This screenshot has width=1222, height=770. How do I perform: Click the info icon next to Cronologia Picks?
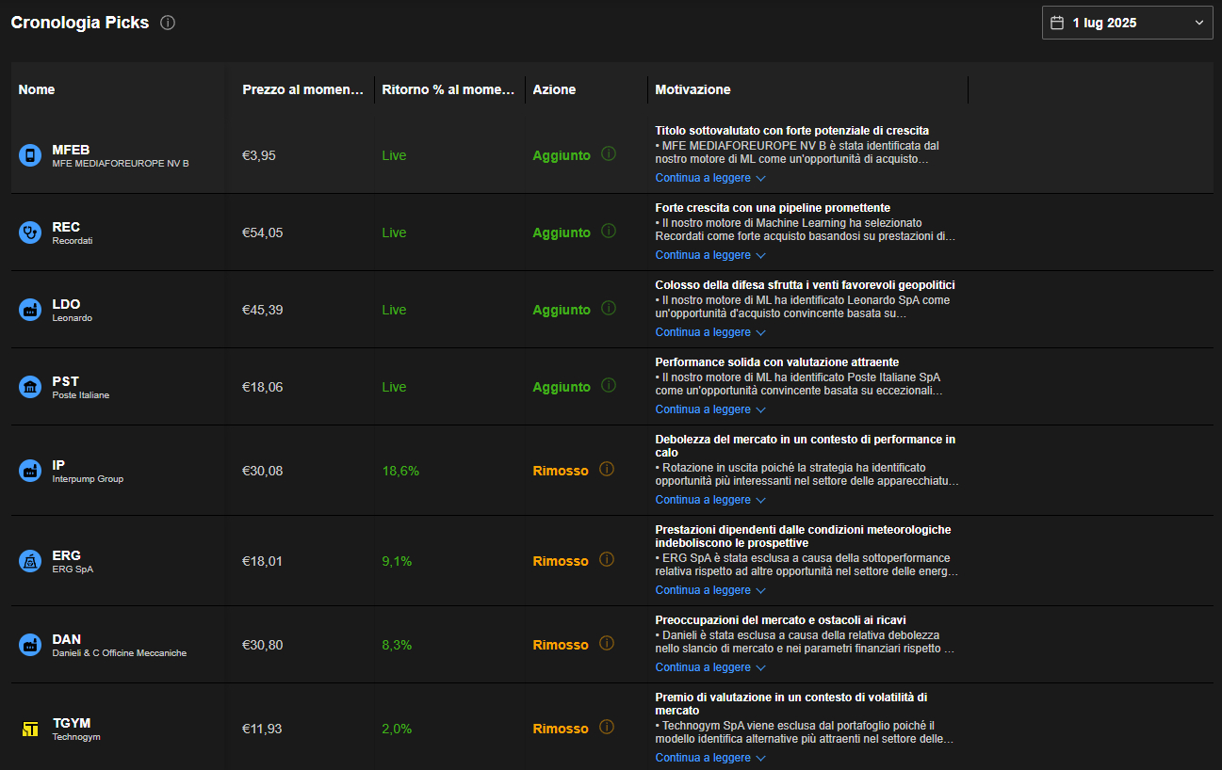(x=168, y=23)
